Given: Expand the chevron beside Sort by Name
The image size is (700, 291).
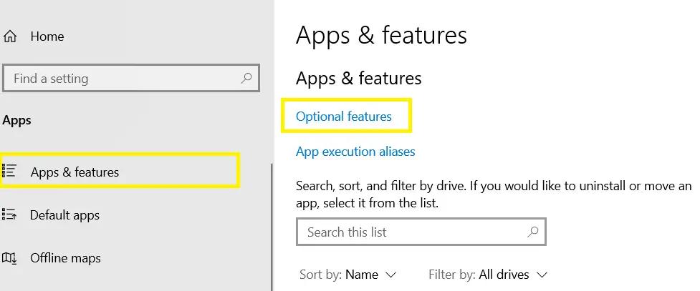Looking at the screenshot, I should click(390, 275).
